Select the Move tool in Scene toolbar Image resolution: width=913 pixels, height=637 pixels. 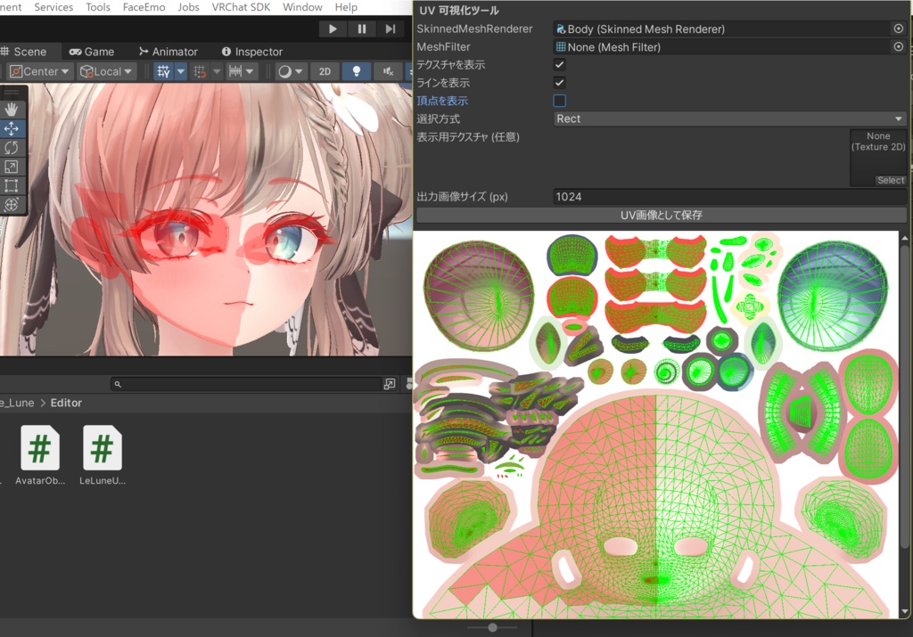click(x=11, y=128)
